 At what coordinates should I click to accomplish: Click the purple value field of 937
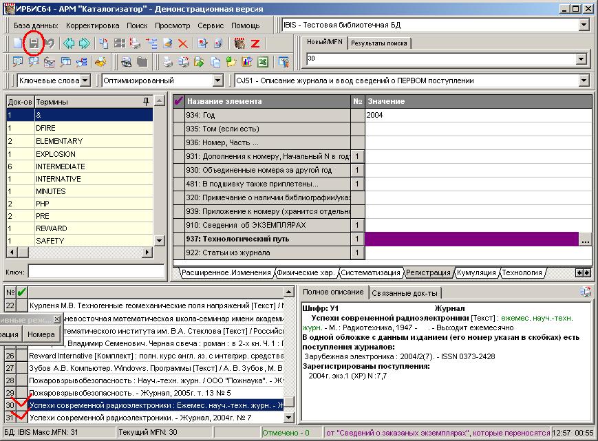tap(472, 239)
